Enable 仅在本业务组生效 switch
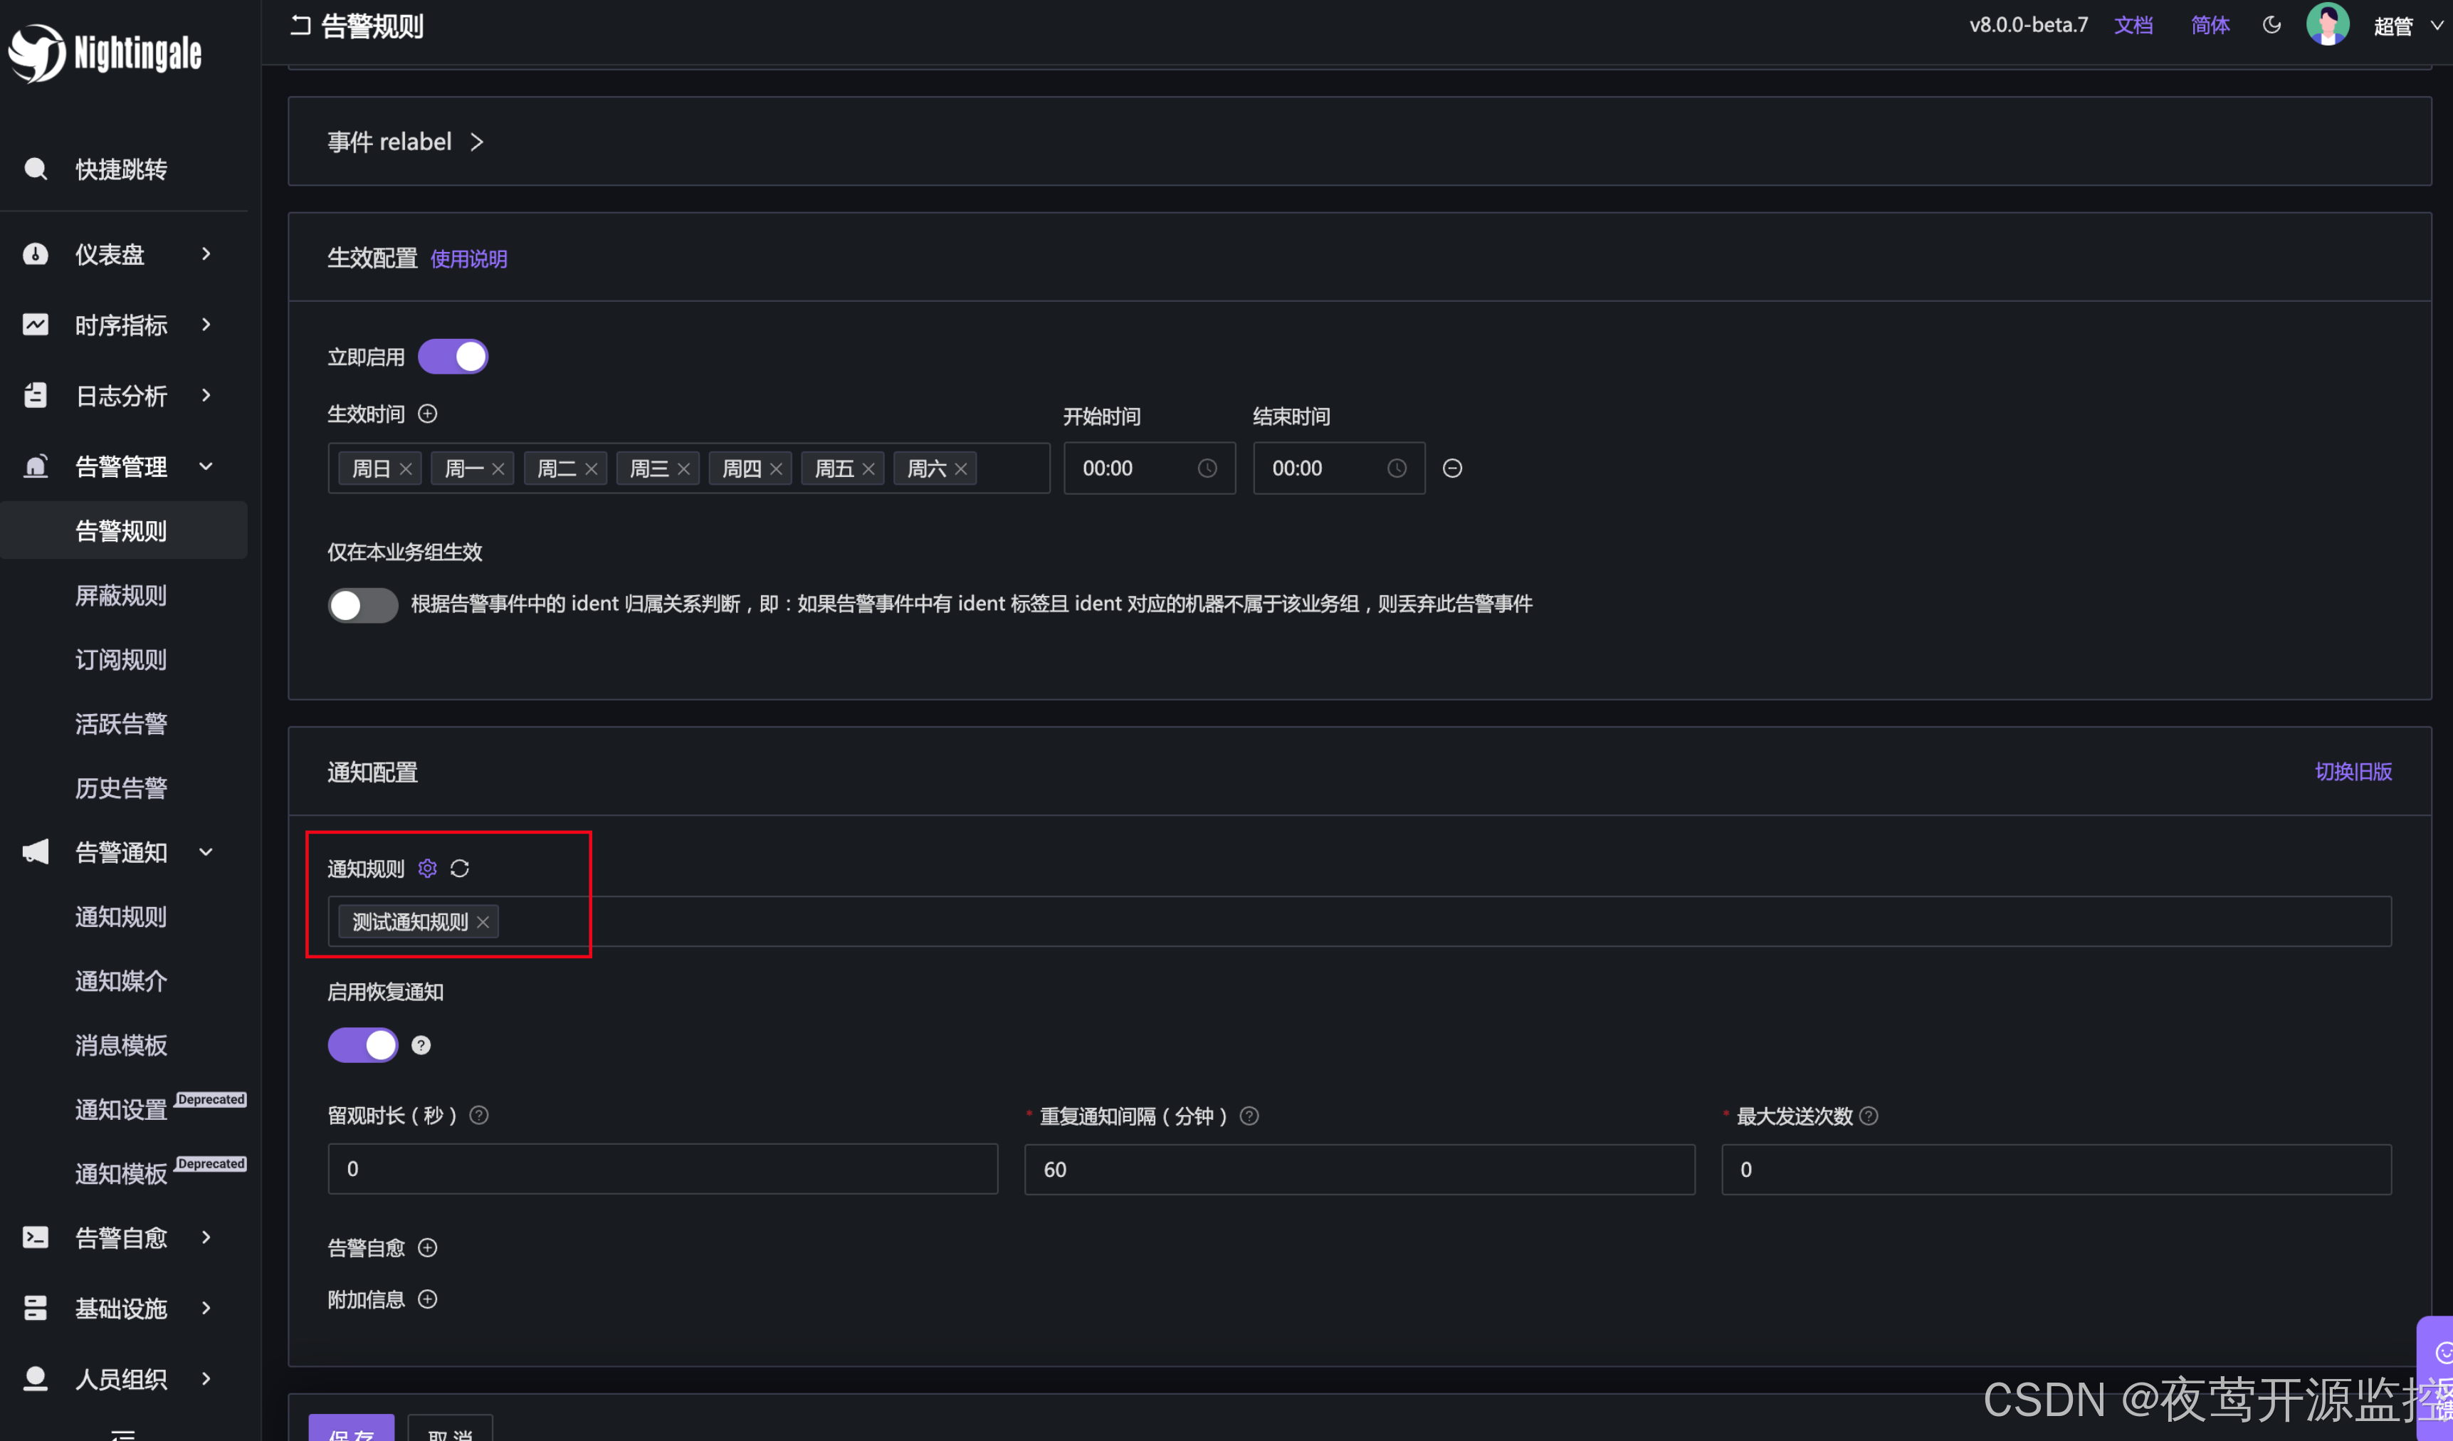Image resolution: width=2453 pixels, height=1441 pixels. (362, 604)
